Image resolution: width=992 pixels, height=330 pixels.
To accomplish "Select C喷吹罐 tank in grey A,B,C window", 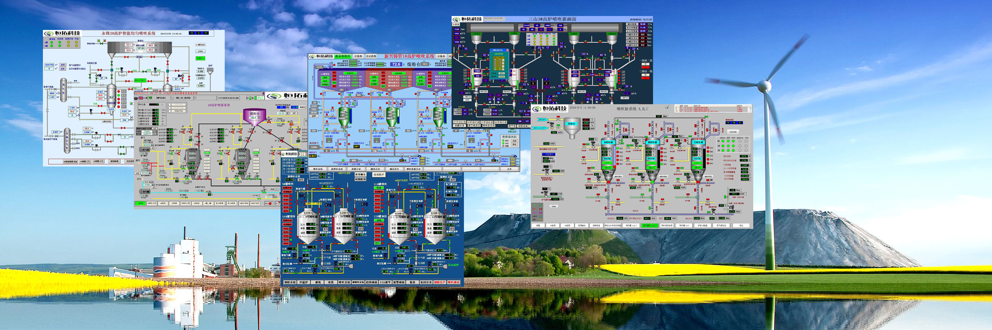I will coord(699,161).
